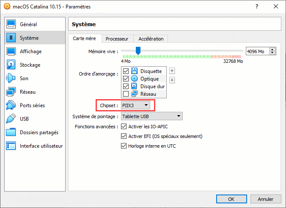Open the Système de pointage dropdown
Image resolution: width=286 pixels, height=208 pixels.
152,116
